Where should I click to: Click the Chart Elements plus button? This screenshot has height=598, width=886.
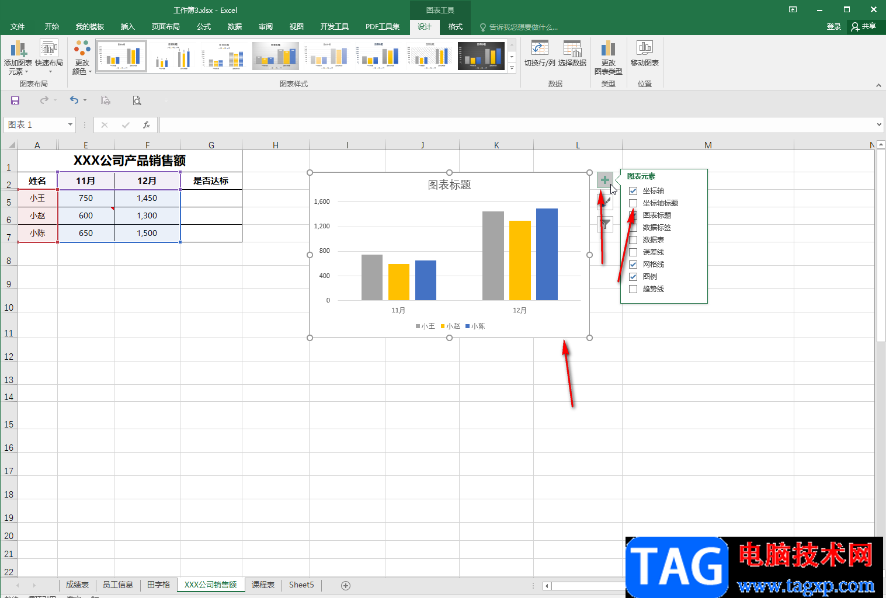(x=605, y=180)
